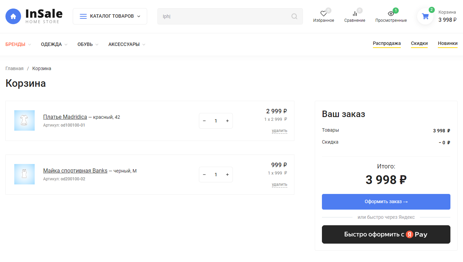Decrease quantity of Майка спортивная Banks

pyautogui.click(x=204, y=175)
